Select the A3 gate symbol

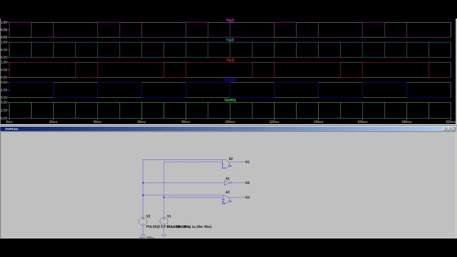click(226, 200)
